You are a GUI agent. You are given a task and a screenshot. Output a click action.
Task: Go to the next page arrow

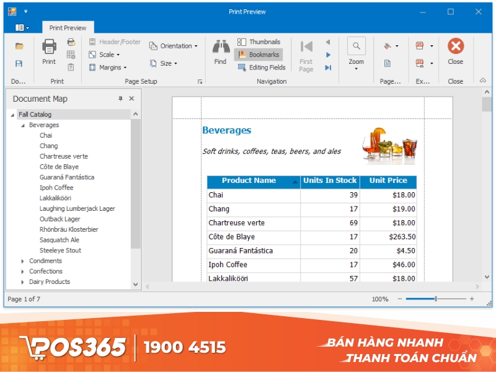(328, 55)
